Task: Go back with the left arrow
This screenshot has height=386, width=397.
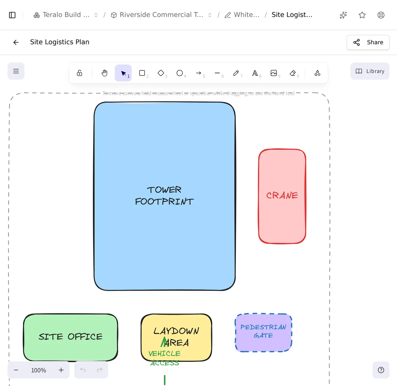Action: pos(16,42)
